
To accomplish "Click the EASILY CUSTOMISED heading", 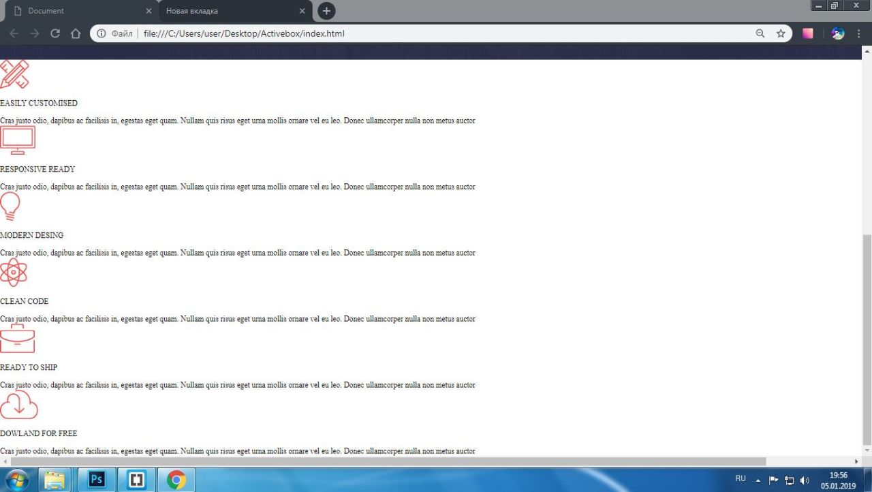I will [x=39, y=104].
